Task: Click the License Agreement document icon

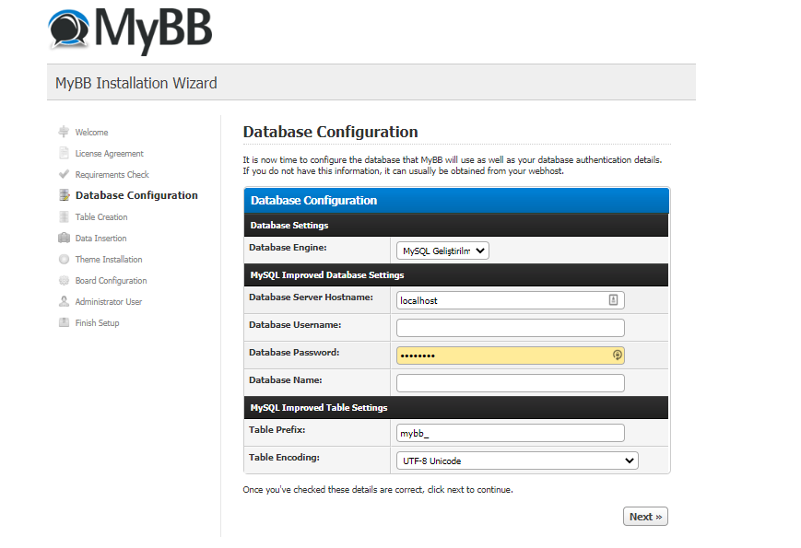Action: click(64, 153)
